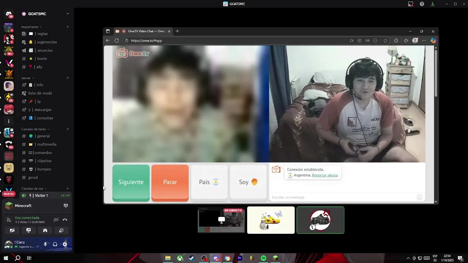Collapse the server category

(x=27, y=78)
